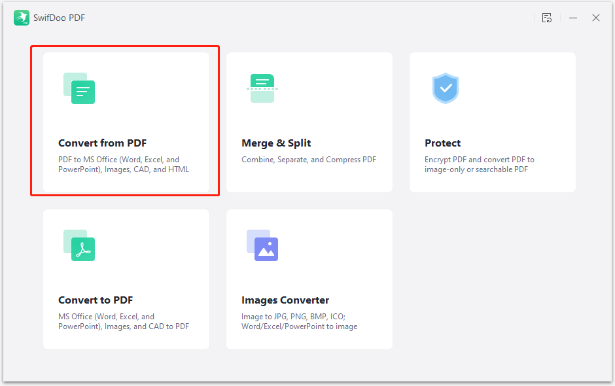Click the blue shield icon on the Protect card
The height and width of the screenshot is (386, 615).
tap(446, 88)
